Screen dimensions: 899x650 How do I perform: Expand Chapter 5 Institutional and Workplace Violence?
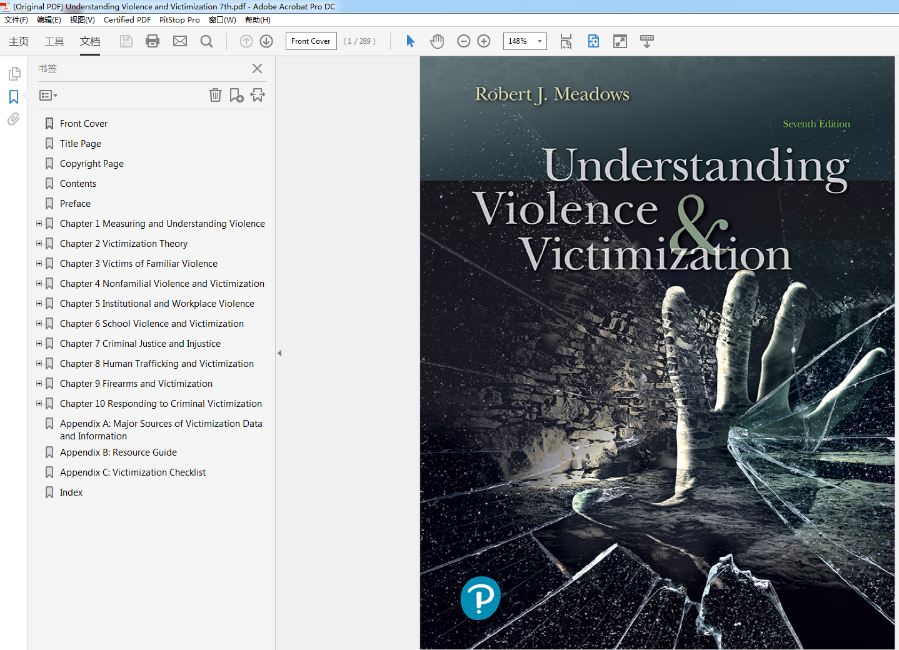tap(39, 303)
